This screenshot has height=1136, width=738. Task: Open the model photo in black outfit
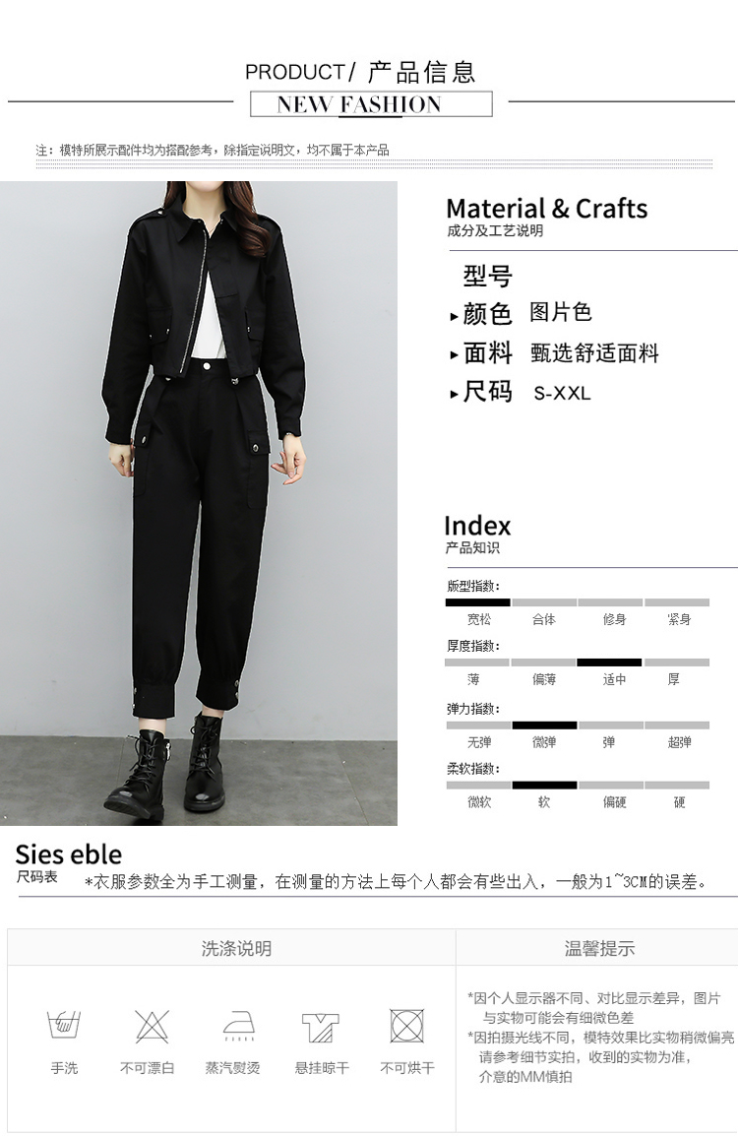click(199, 503)
